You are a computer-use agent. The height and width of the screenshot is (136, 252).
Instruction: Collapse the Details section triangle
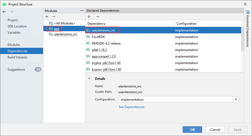pos(89,79)
